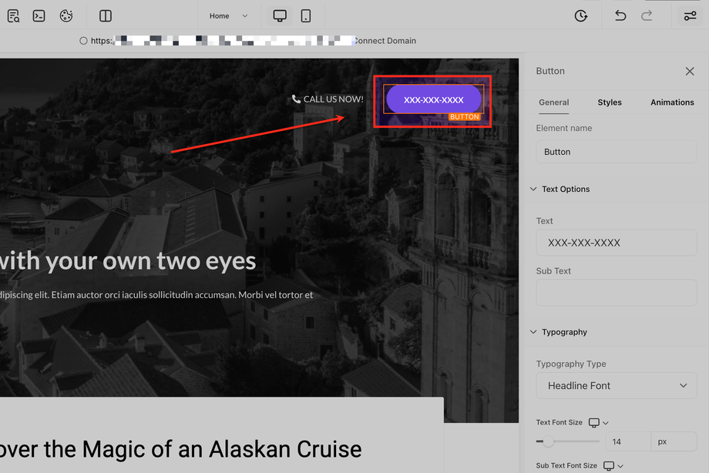Open the Home page dropdown

pos(229,16)
